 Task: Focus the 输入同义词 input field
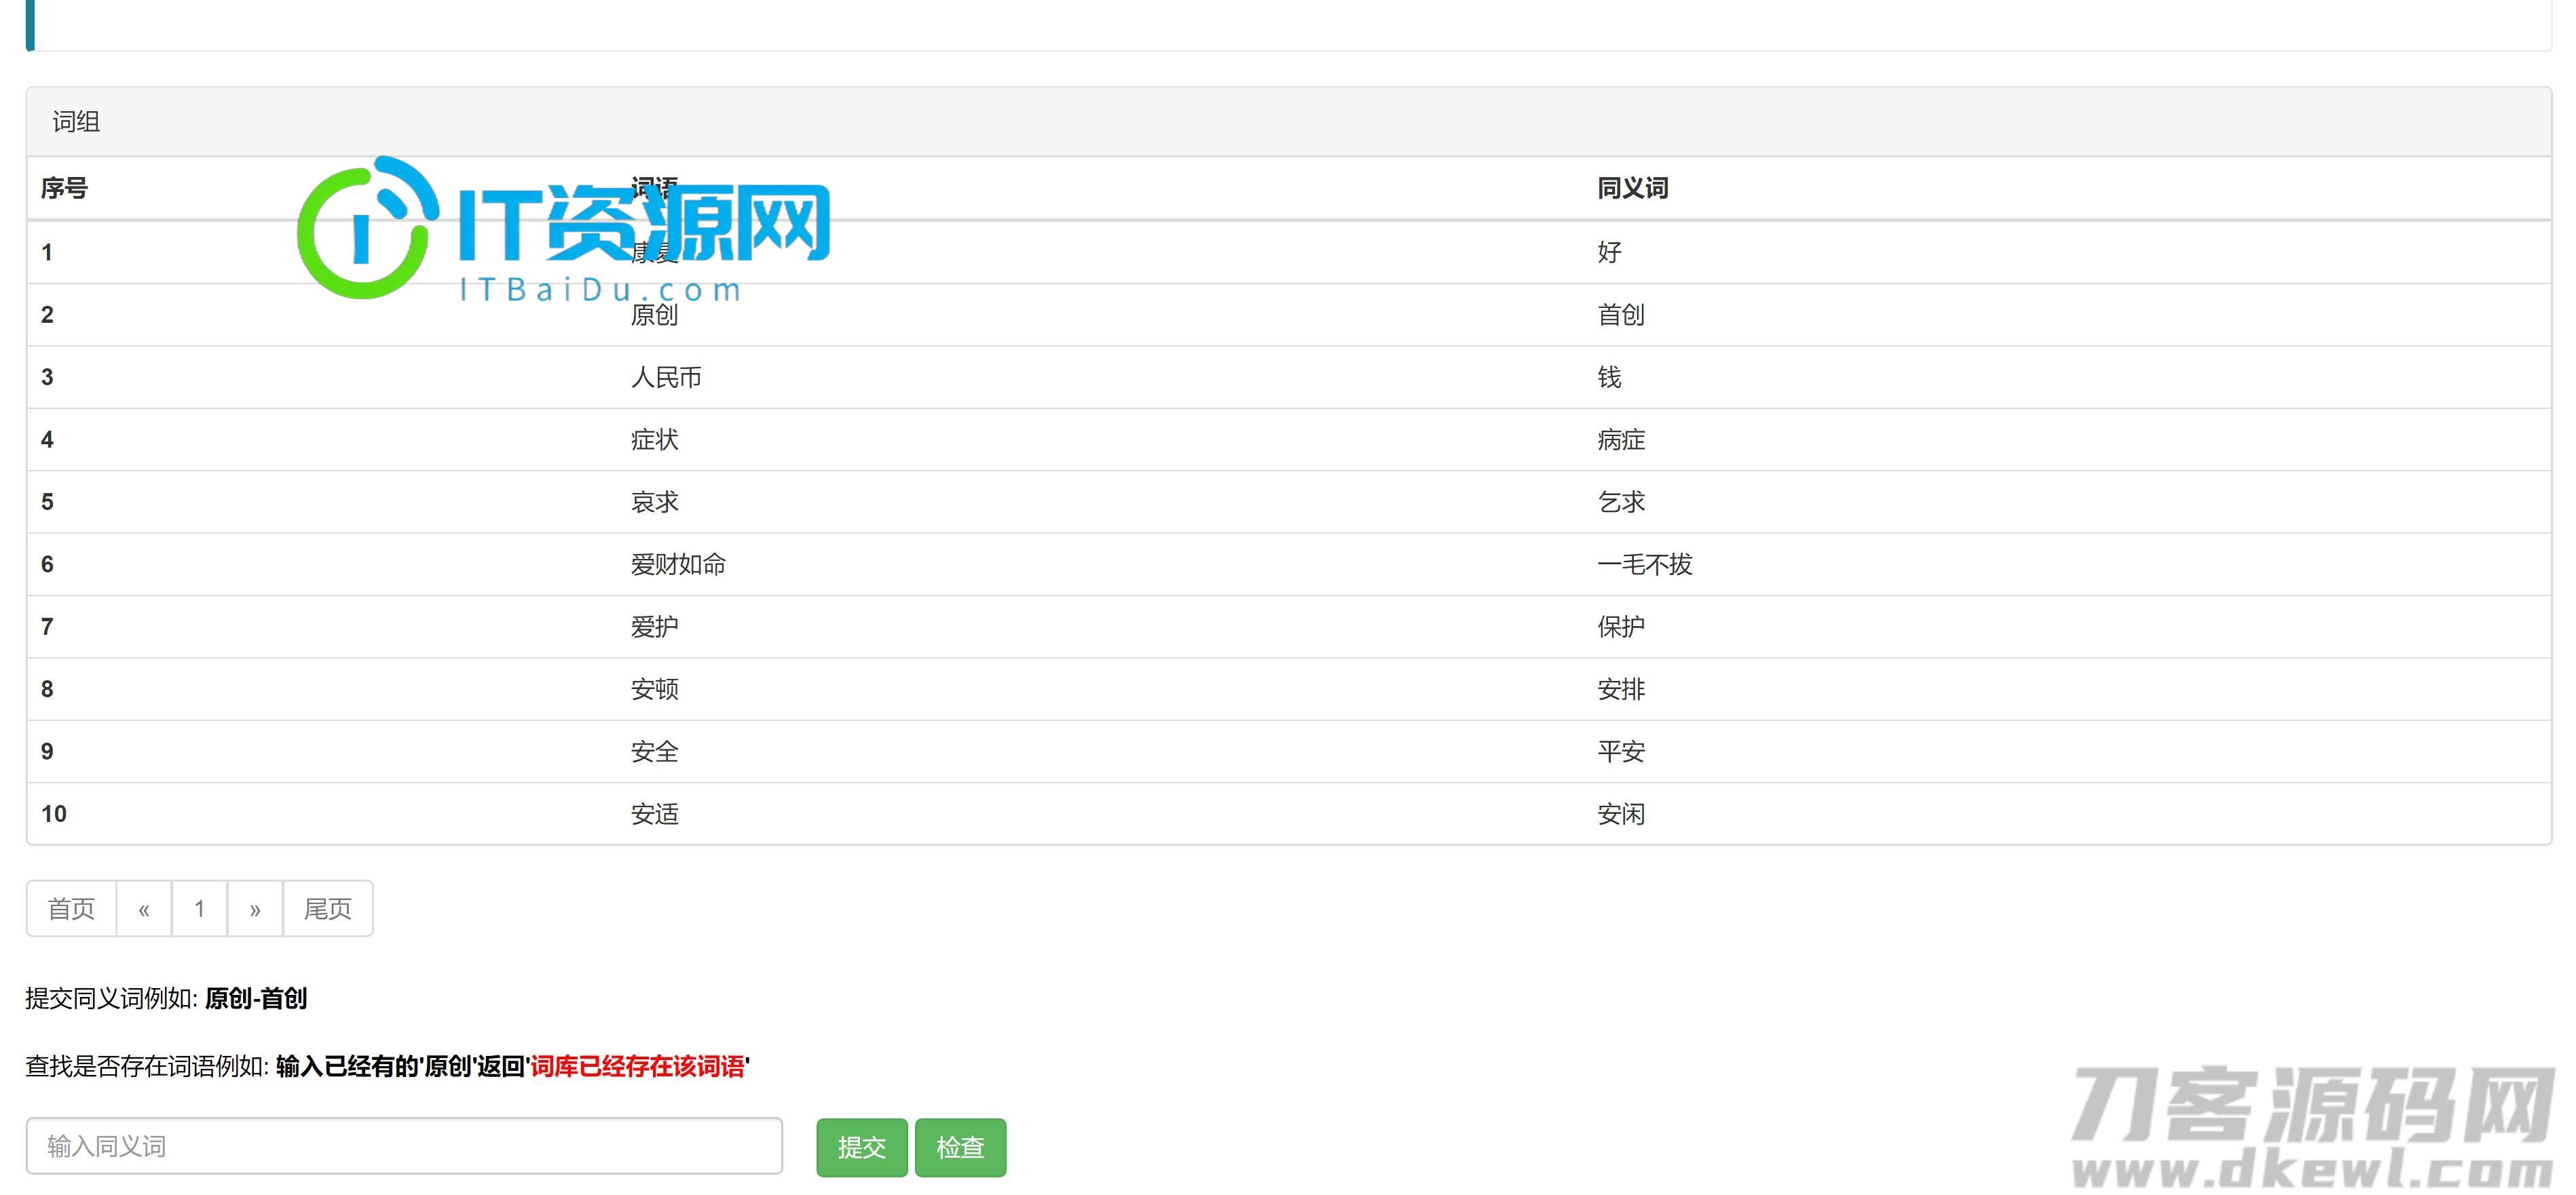click(x=404, y=1146)
